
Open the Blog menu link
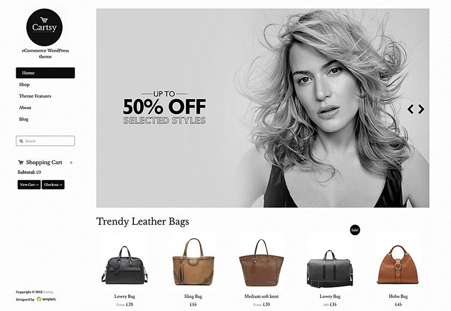(24, 119)
